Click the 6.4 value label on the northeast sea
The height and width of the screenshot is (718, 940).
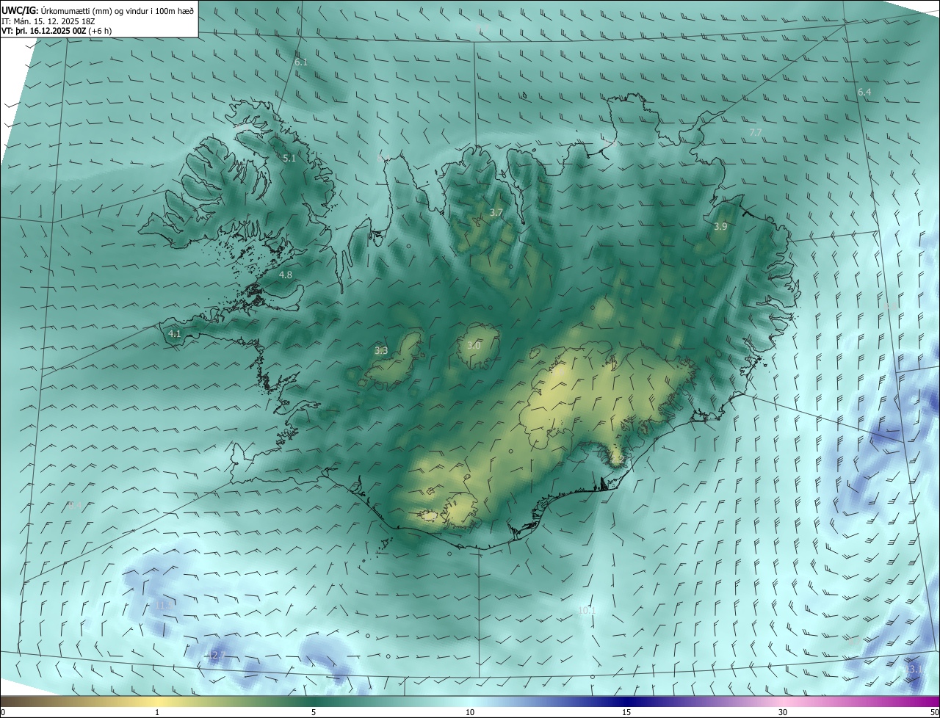[864, 92]
